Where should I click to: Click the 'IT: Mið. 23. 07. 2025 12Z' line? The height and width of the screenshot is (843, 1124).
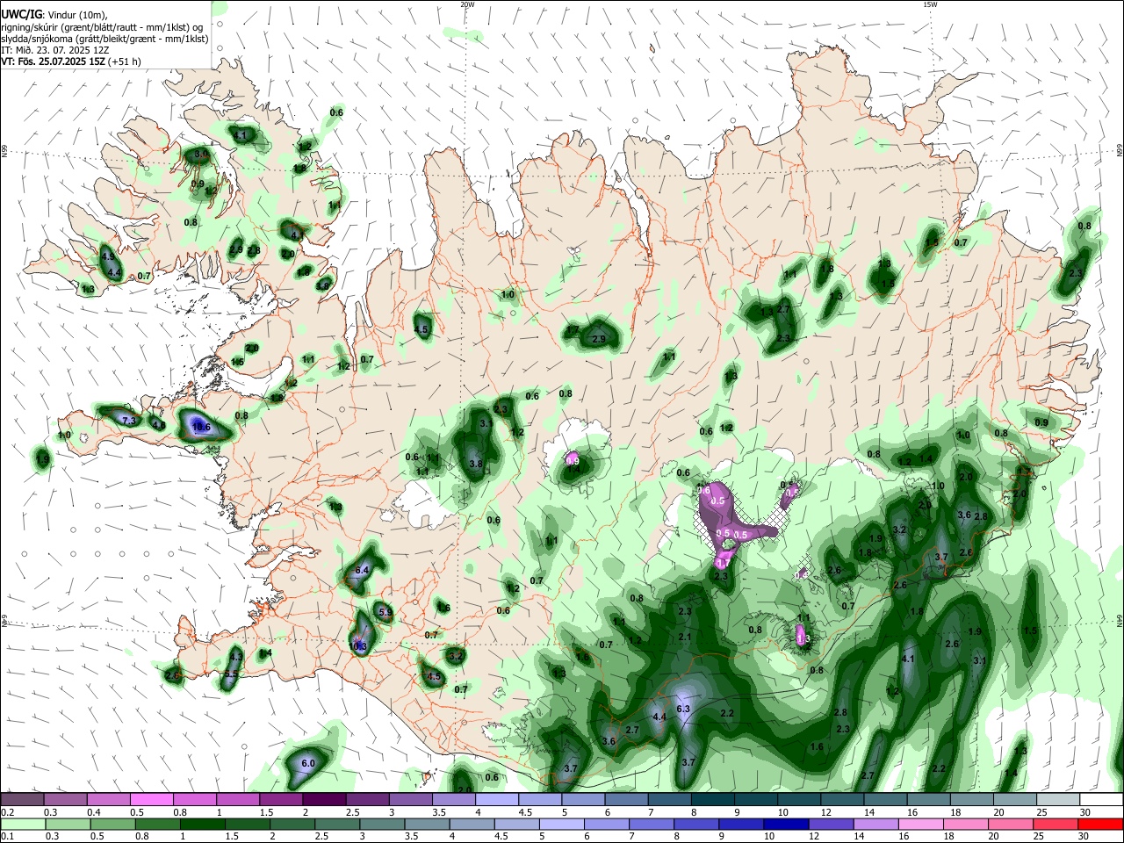(x=54, y=50)
